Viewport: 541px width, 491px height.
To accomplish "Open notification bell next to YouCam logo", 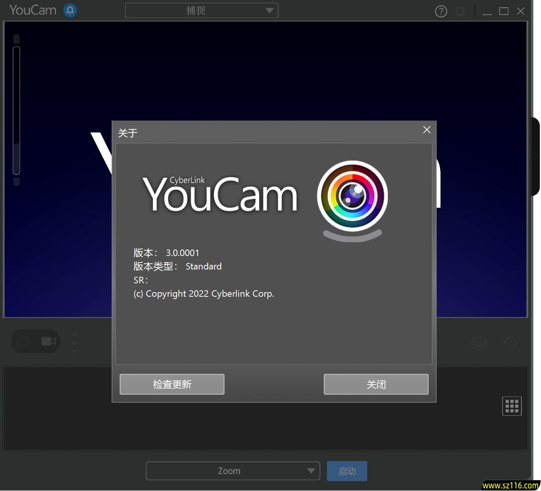I will point(69,10).
